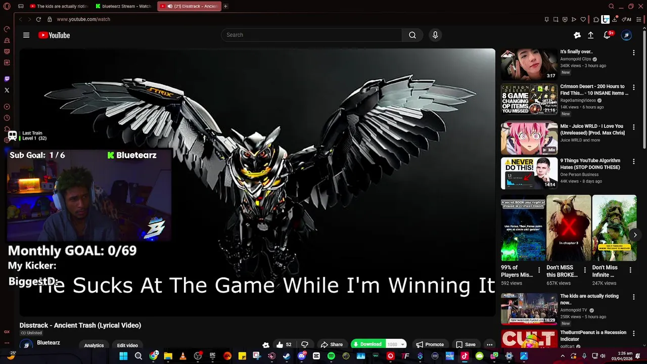Switch to bluetearz Stream tab

tap(123, 6)
